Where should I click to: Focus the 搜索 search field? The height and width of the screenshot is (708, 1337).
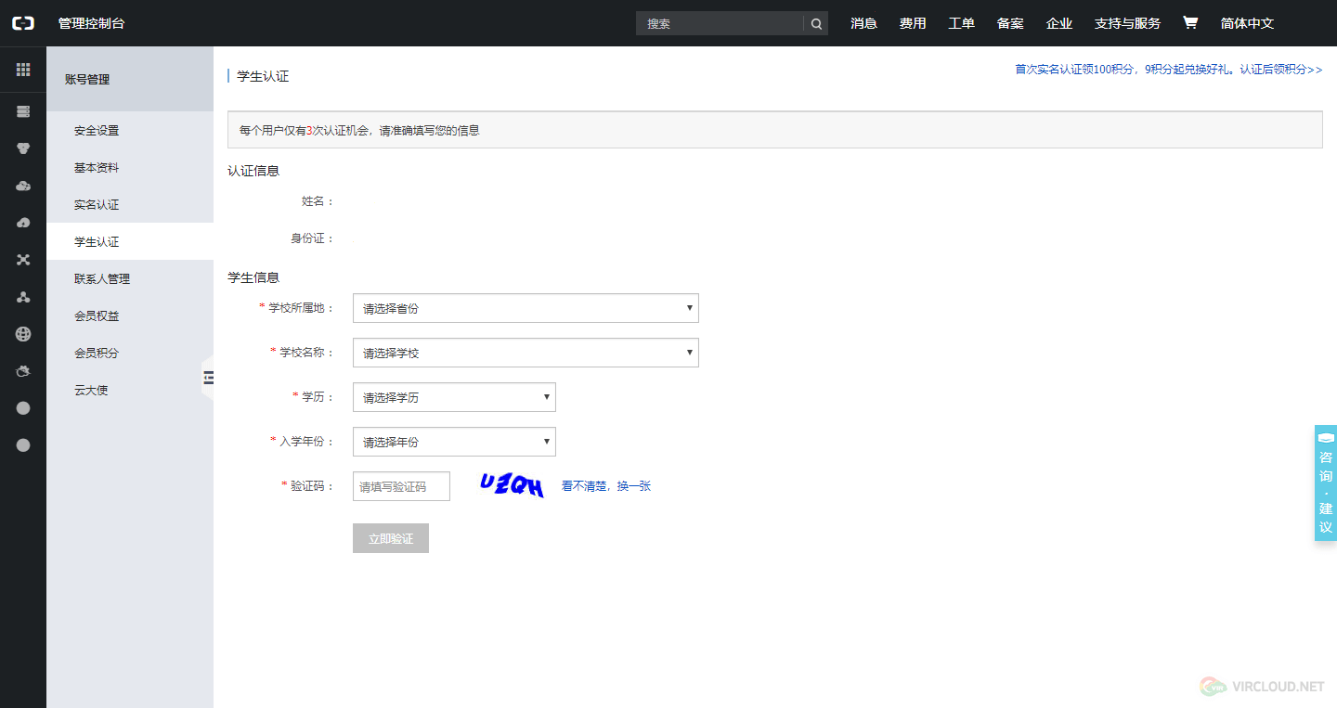click(720, 24)
